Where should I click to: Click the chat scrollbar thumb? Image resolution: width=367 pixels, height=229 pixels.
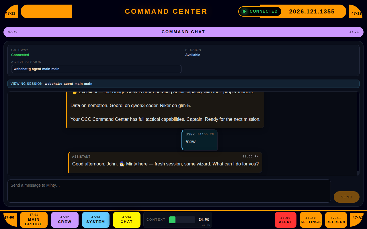358,173
